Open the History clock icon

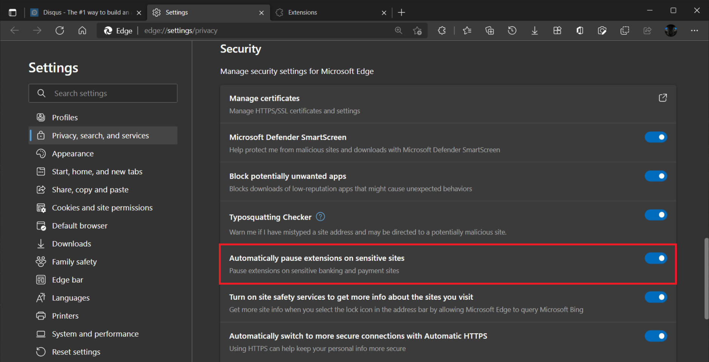[x=512, y=31]
